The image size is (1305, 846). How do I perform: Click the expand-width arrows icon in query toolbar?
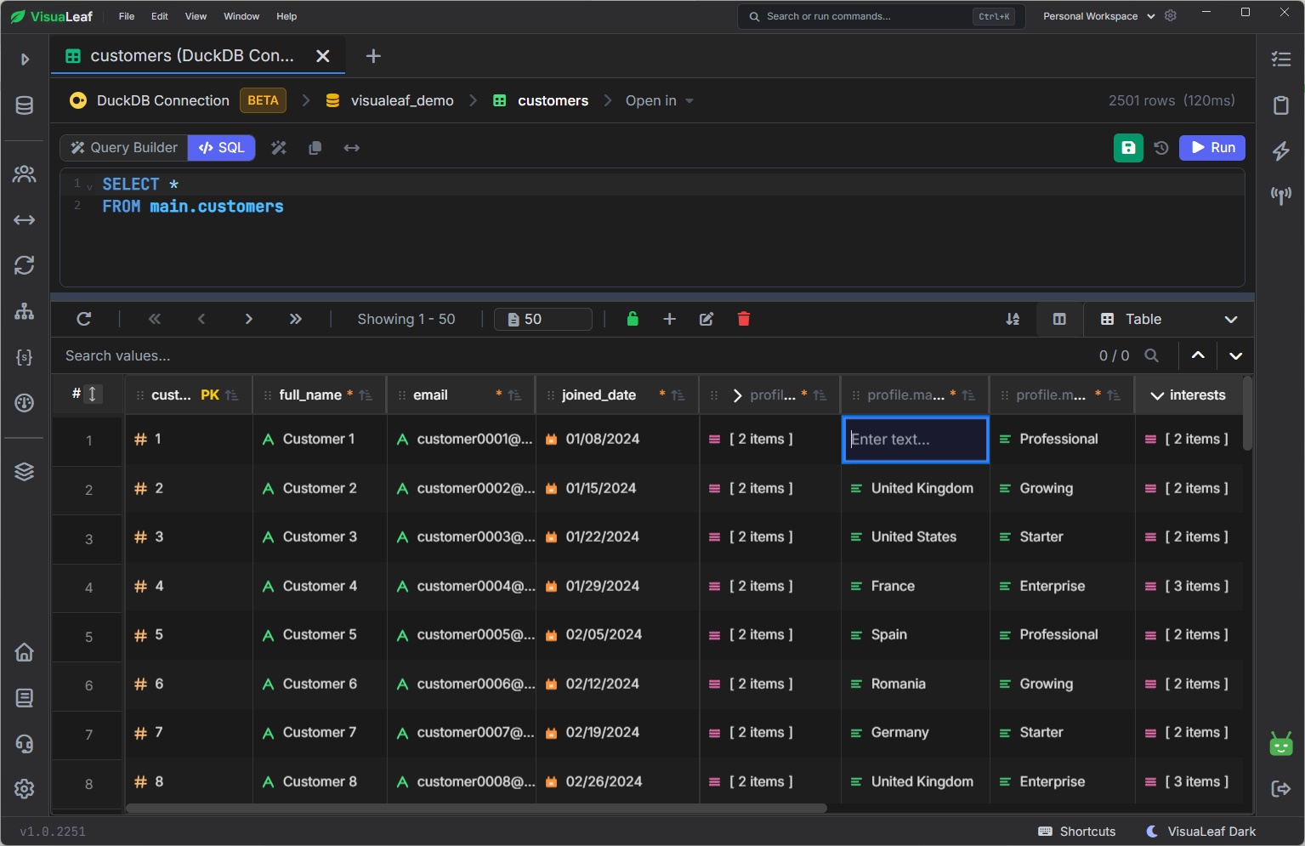pos(352,148)
